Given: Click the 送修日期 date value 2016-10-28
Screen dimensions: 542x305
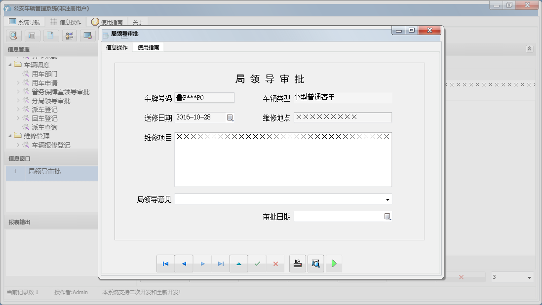Looking at the screenshot, I should pyautogui.click(x=193, y=117).
